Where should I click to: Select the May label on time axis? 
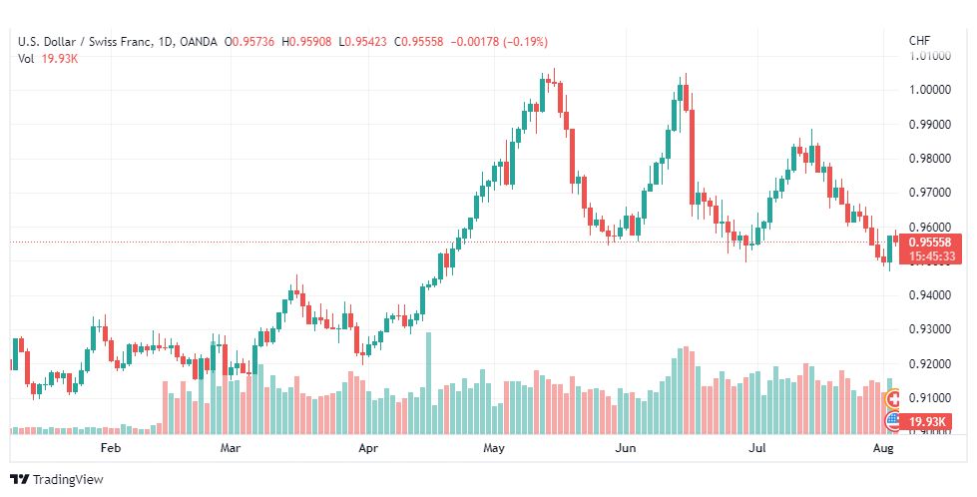coord(495,449)
